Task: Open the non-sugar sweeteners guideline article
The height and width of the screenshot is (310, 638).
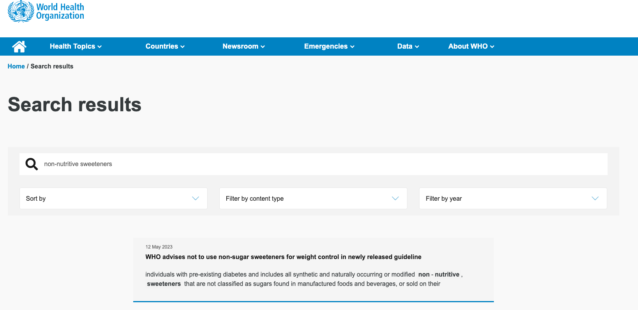Action: [283, 257]
